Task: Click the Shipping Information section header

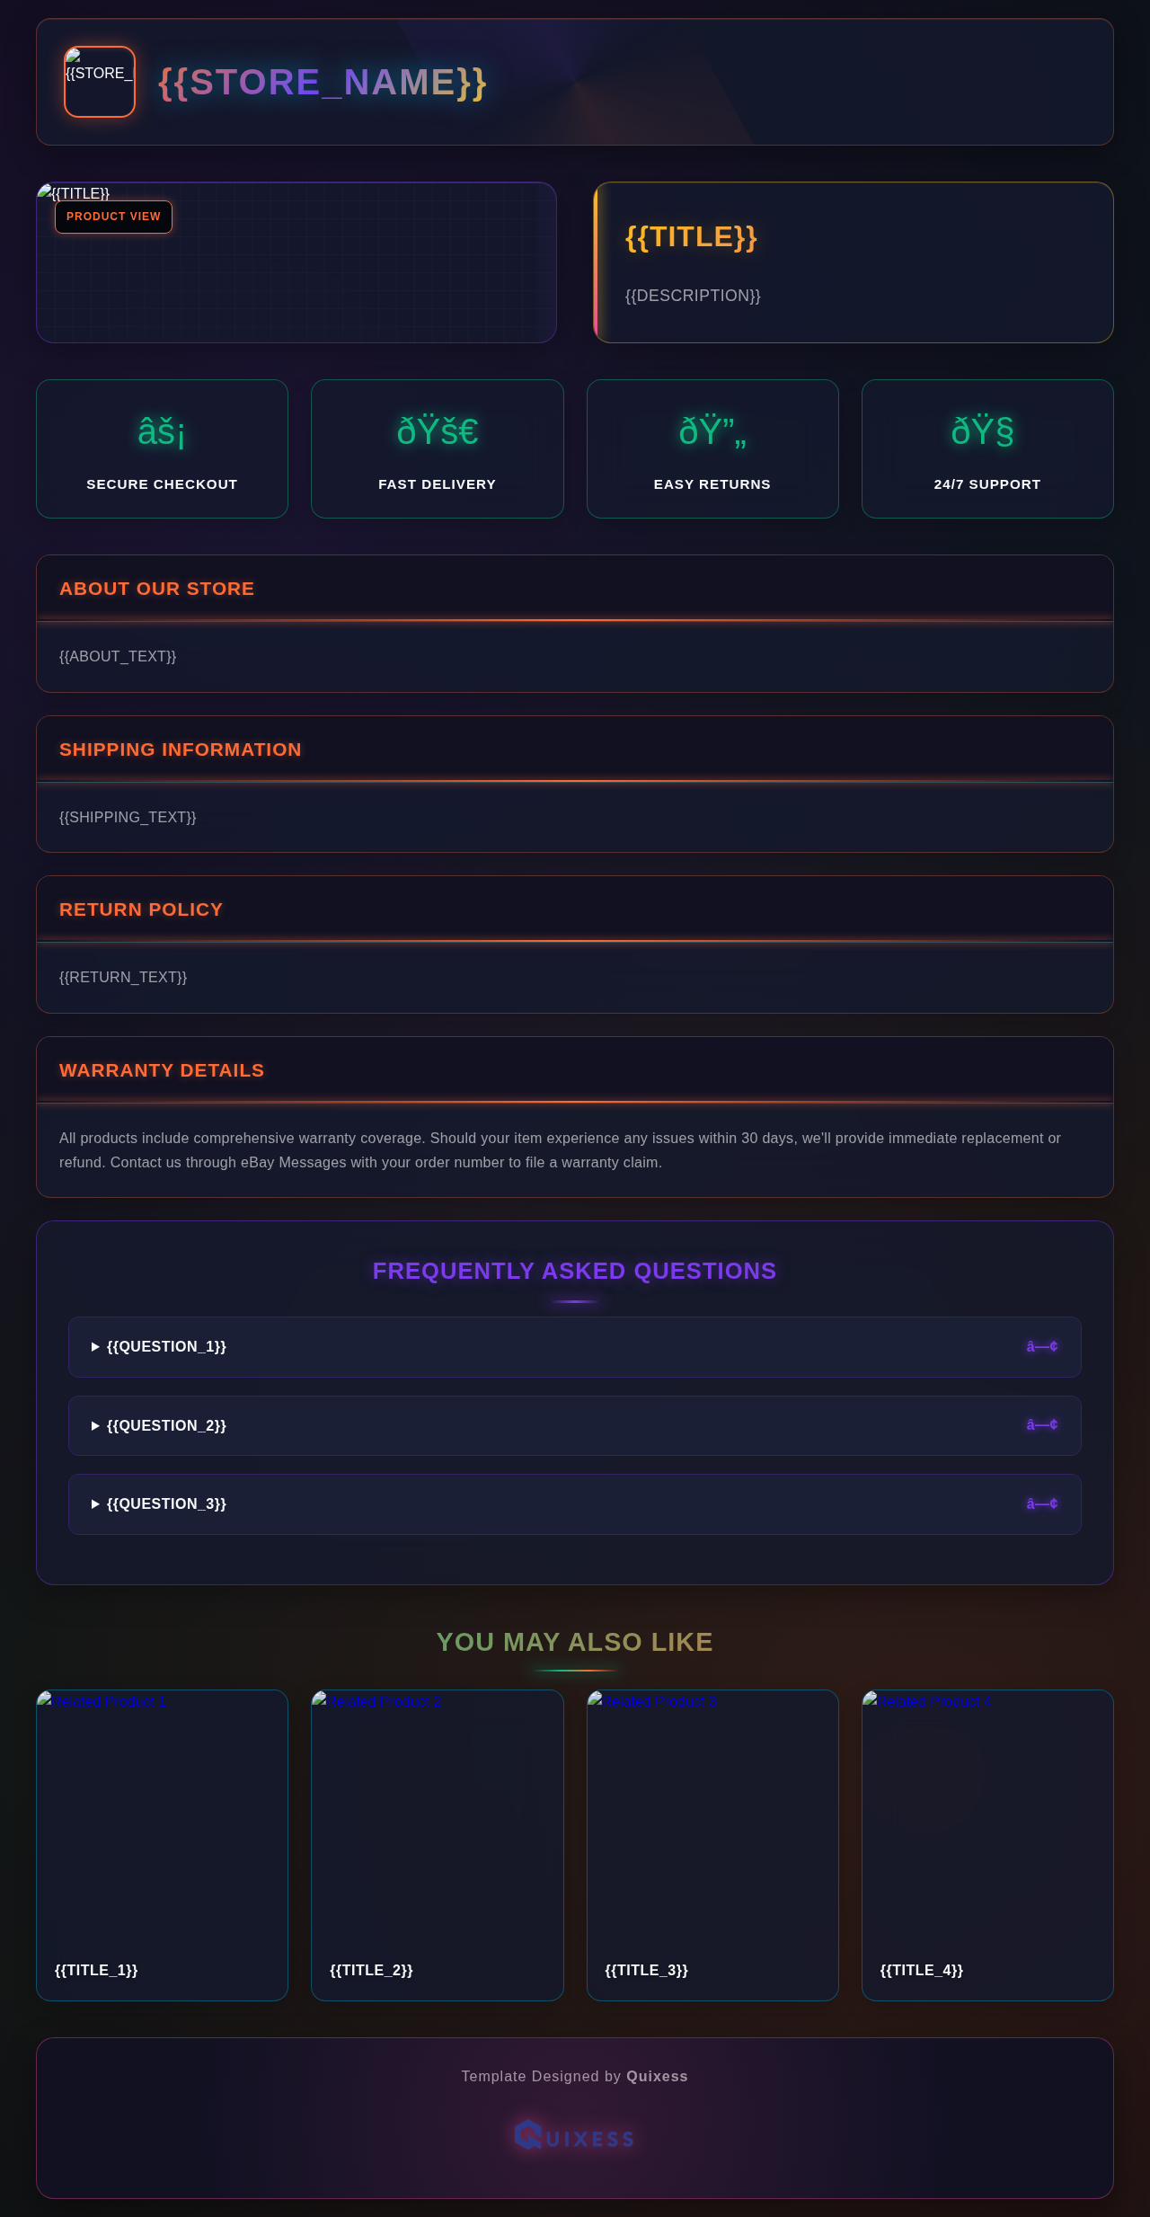Action: point(181,749)
